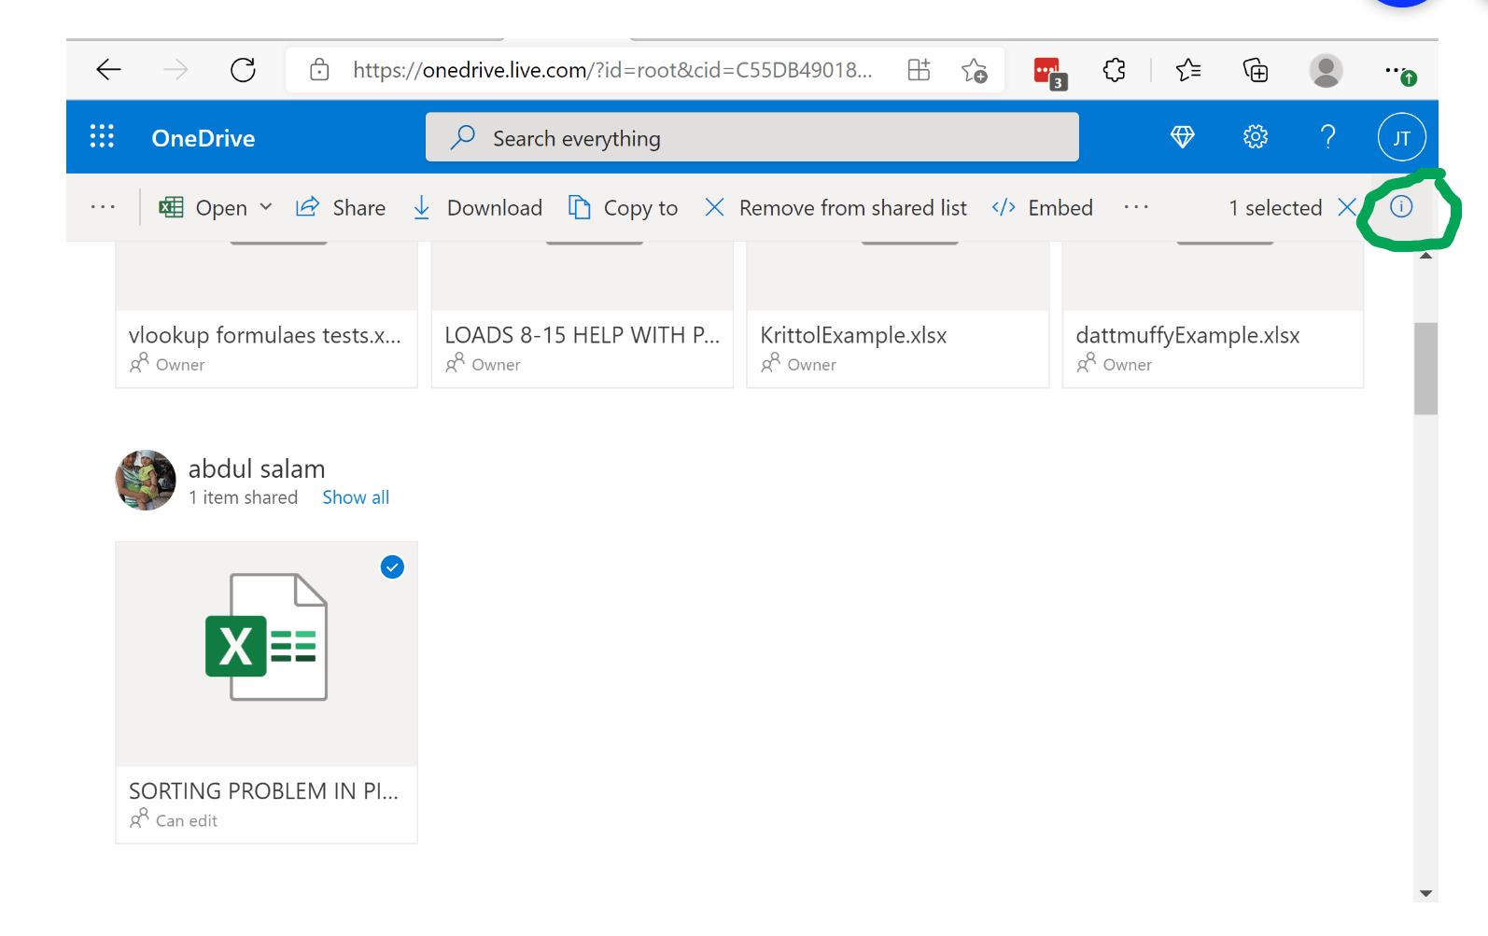Open the JT account manager
The image size is (1488, 936).
coord(1401,137)
